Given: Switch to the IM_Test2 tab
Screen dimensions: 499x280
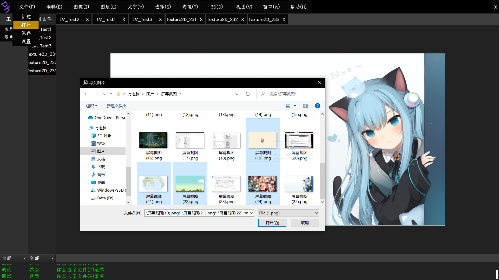Looking at the screenshot, I should 70,19.
